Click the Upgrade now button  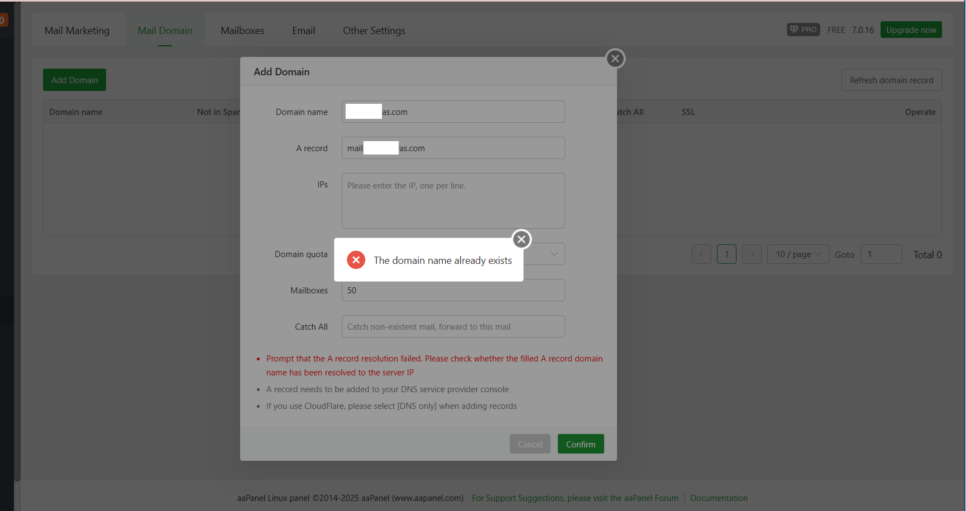[x=911, y=30]
